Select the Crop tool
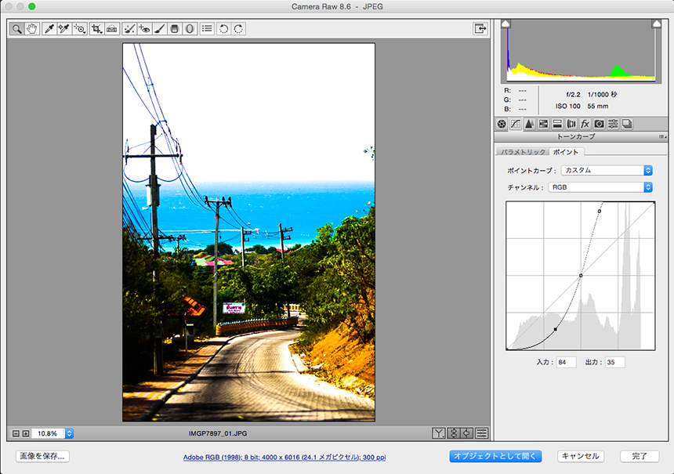The height and width of the screenshot is (474, 674). pyautogui.click(x=96, y=29)
